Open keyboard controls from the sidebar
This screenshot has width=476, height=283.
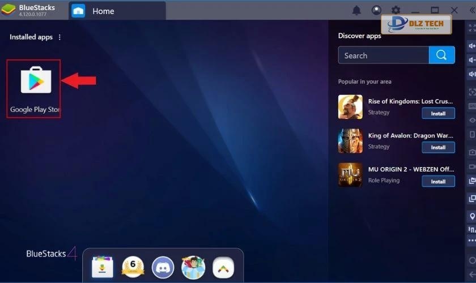tap(472, 106)
